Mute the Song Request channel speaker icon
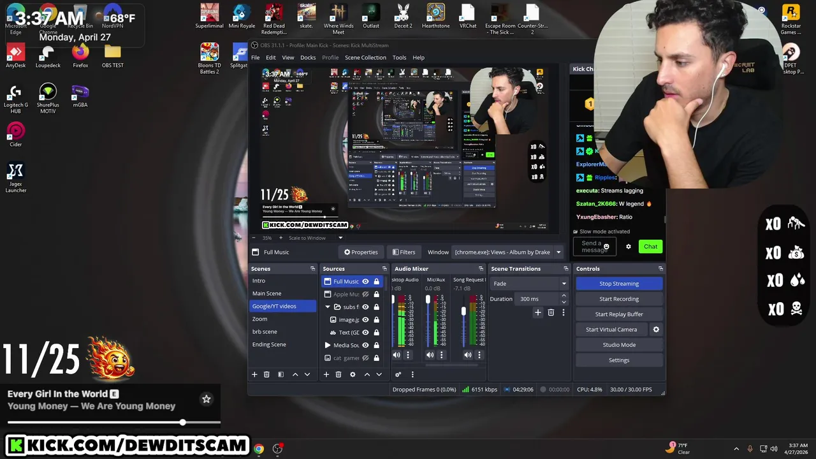Image resolution: width=816 pixels, height=459 pixels. point(468,355)
